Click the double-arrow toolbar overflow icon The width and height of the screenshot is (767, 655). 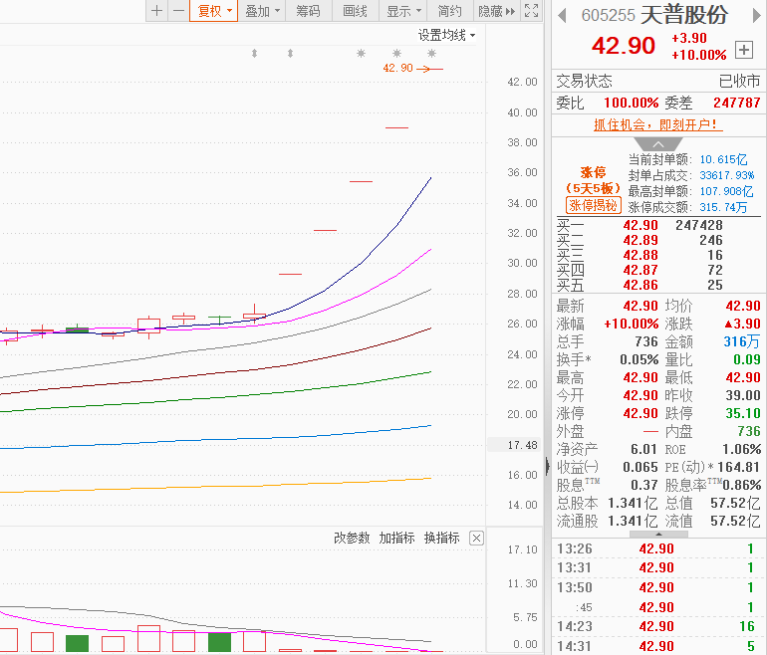511,11
